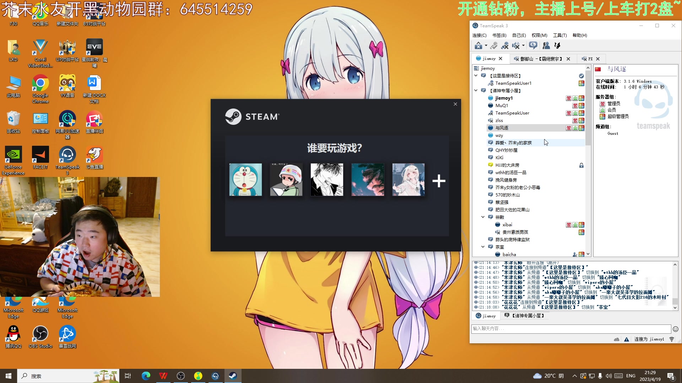This screenshot has width=682, height=383.
Task: Collapse the 卌斅 channel
Action: coord(483,217)
